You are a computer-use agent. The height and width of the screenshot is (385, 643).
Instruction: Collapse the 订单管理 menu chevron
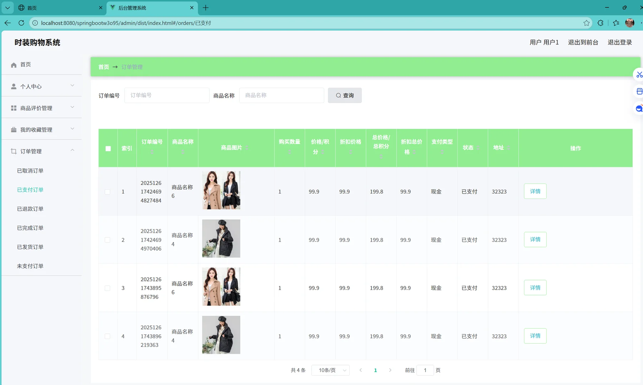pos(72,150)
